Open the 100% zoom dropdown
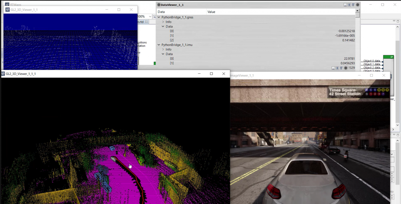This screenshot has height=204, width=401. point(150,17)
